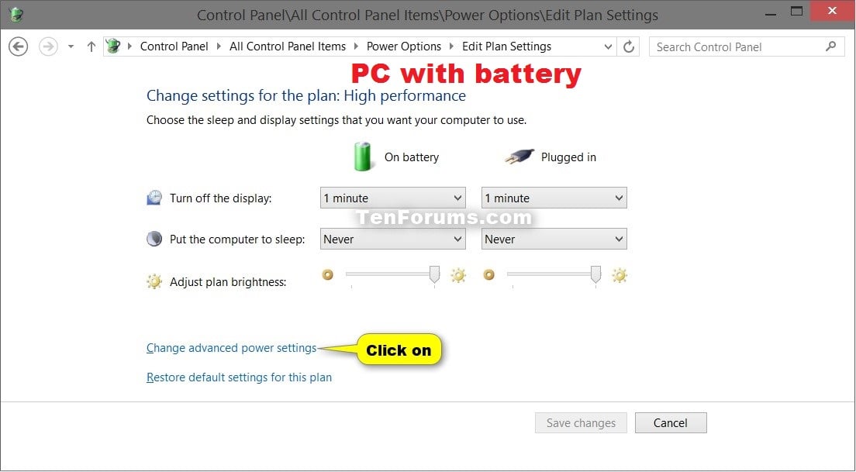
Task: Open Plugged in display timeout dropdown
Action: pos(554,198)
